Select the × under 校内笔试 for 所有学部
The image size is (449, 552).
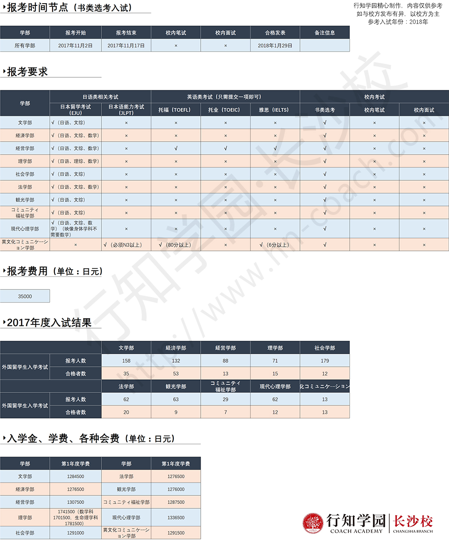(x=176, y=45)
